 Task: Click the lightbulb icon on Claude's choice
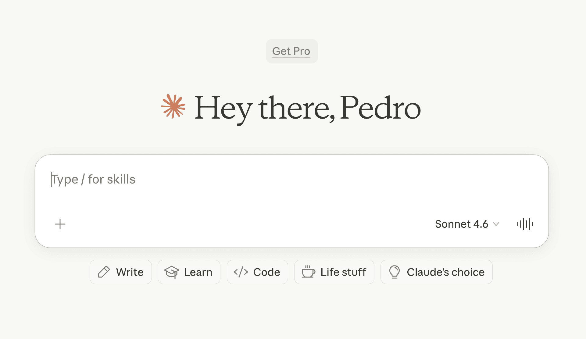394,272
